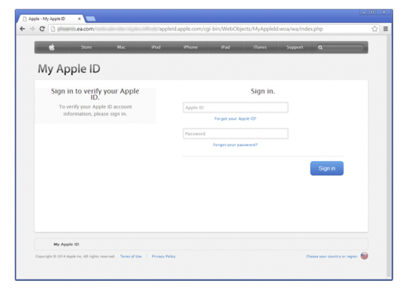Viewport: 407px width, 292px height.
Task: Open the iPhone menu item
Action: [x=190, y=47]
